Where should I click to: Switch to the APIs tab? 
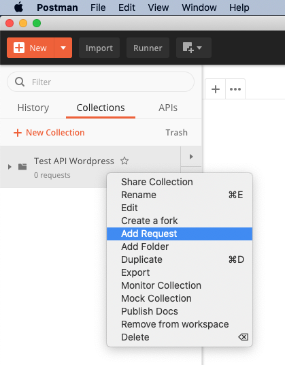[x=168, y=108]
